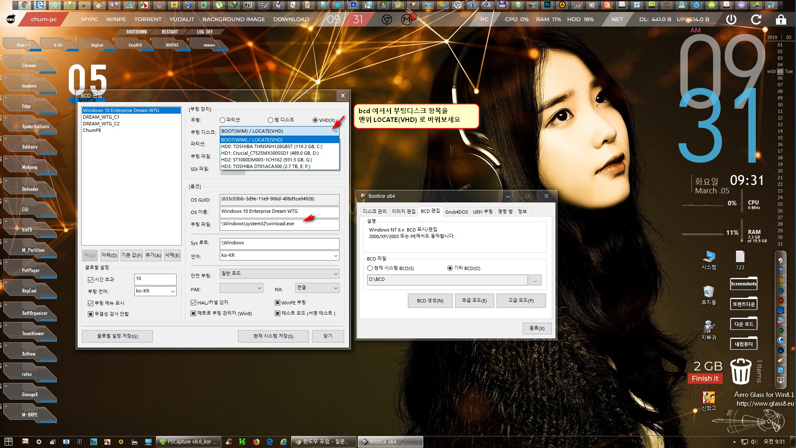
Task: Open the 부팅 언어 ko-KR dropdown
Action: pos(155,291)
